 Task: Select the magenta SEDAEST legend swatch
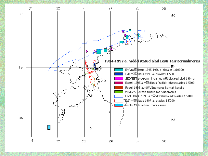[x=119, y=78]
